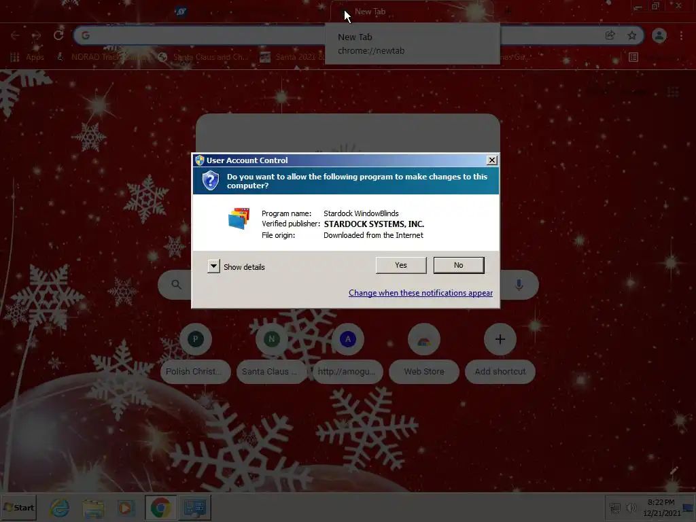
Task: Open Chrome profile avatar menu
Action: click(x=659, y=35)
